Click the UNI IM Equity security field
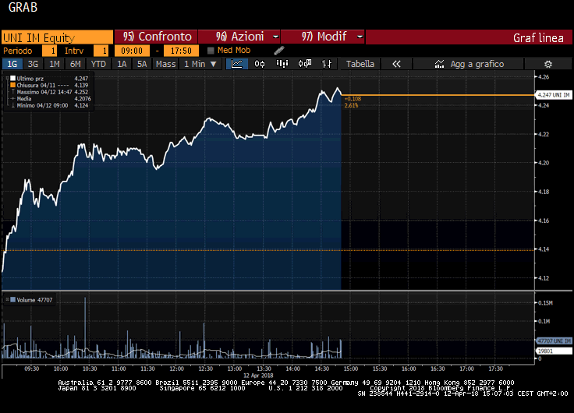 click(57, 37)
